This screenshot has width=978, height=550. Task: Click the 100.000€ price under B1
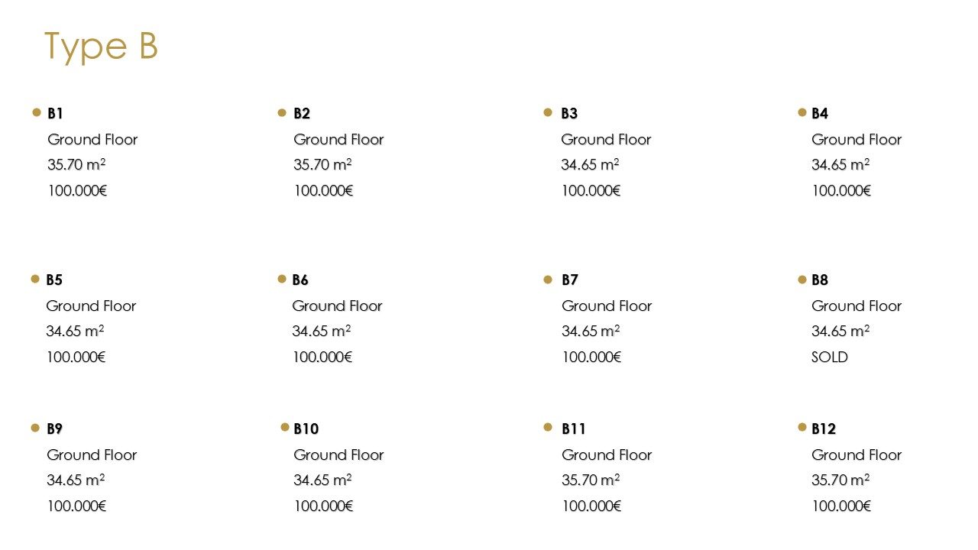tap(77, 191)
